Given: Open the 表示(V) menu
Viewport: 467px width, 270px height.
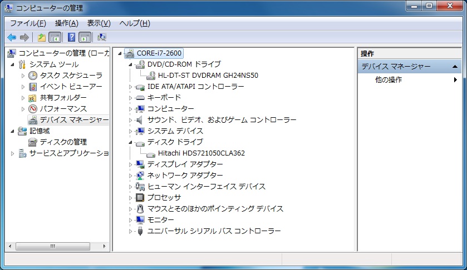Looking at the screenshot, I should click(x=99, y=23).
